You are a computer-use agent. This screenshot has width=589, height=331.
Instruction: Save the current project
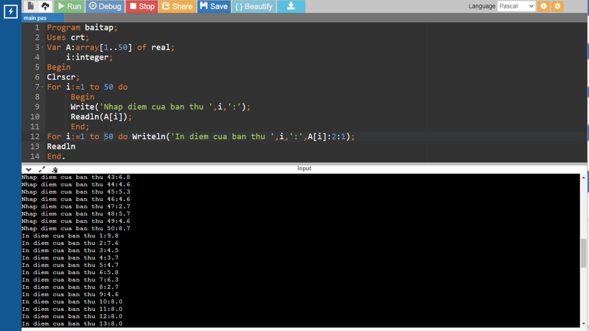[214, 6]
